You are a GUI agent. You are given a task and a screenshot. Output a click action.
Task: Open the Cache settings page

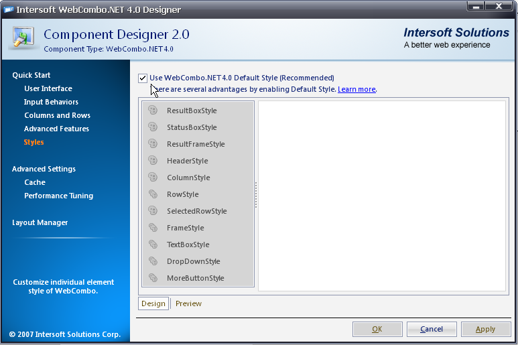35,182
